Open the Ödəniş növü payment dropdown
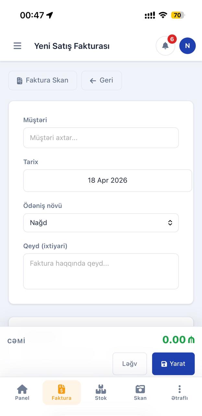The width and height of the screenshot is (202, 416). (101, 223)
